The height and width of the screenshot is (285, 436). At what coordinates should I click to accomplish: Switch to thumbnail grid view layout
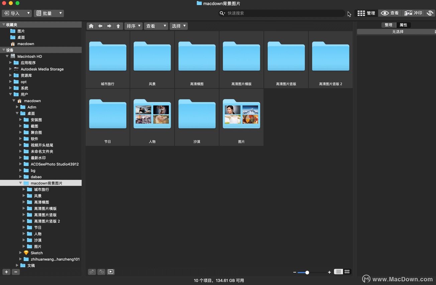click(x=347, y=272)
